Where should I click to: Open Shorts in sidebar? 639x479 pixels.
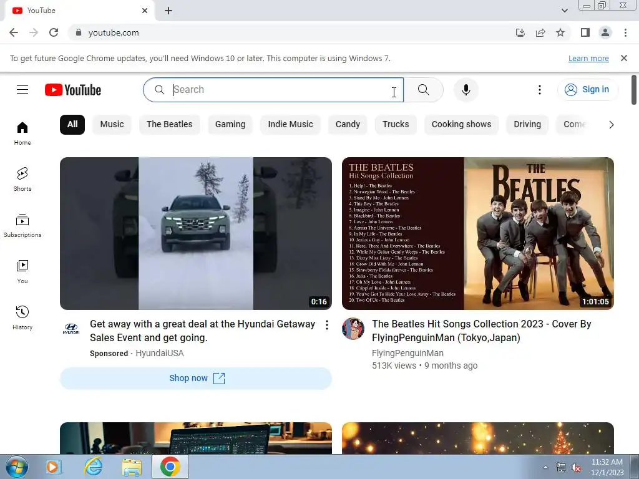coord(22,179)
